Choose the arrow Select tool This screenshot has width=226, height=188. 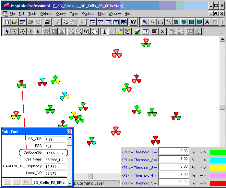(x=7, y=31)
